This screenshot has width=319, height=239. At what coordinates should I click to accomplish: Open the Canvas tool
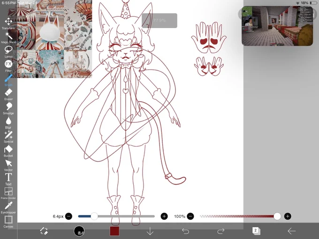8,222
